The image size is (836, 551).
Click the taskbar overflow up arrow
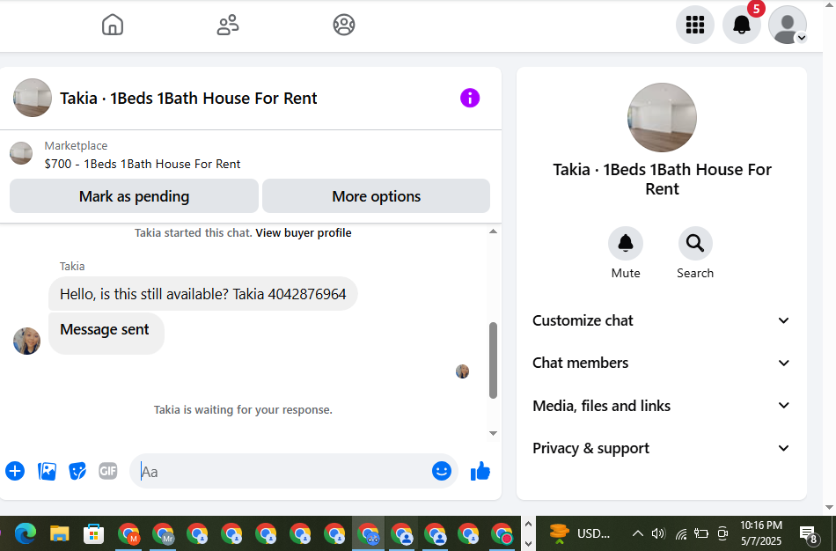[x=528, y=524]
